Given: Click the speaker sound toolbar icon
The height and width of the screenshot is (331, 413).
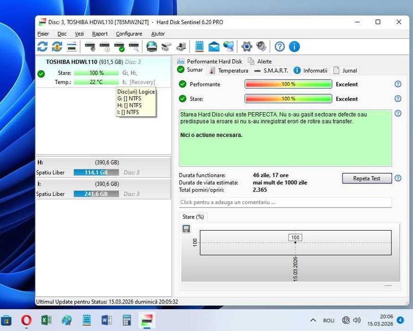Looking at the screenshot, I should (261, 47).
